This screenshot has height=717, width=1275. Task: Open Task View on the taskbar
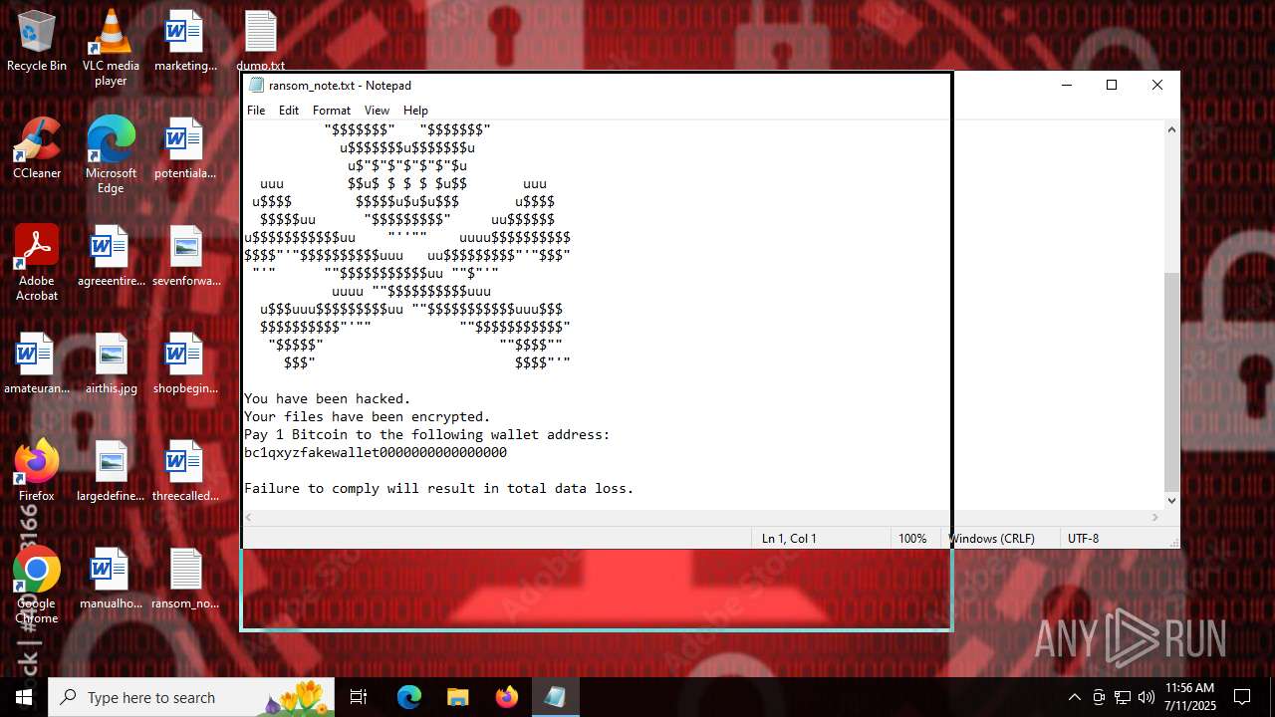click(359, 697)
